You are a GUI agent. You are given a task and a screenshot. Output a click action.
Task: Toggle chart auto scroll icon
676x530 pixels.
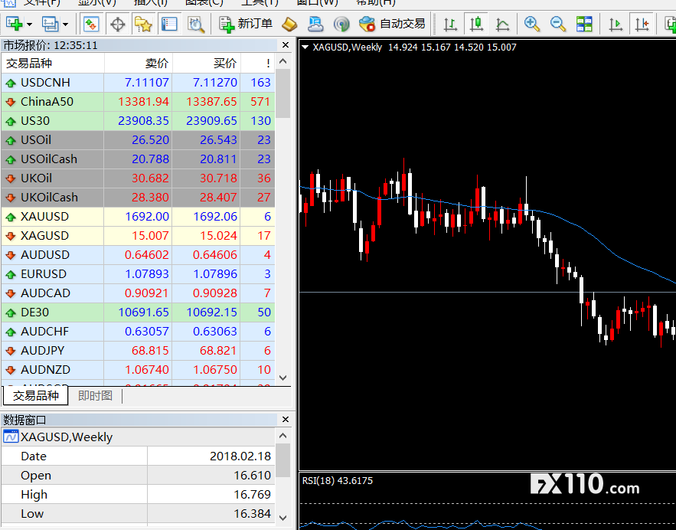tap(616, 25)
